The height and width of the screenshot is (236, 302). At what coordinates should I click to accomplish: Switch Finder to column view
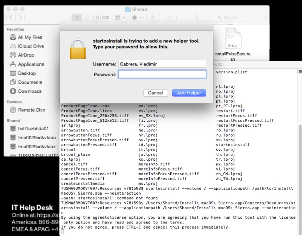click(96, 18)
